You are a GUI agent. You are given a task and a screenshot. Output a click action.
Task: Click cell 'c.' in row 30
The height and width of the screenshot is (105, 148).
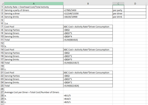tap(34, 102)
